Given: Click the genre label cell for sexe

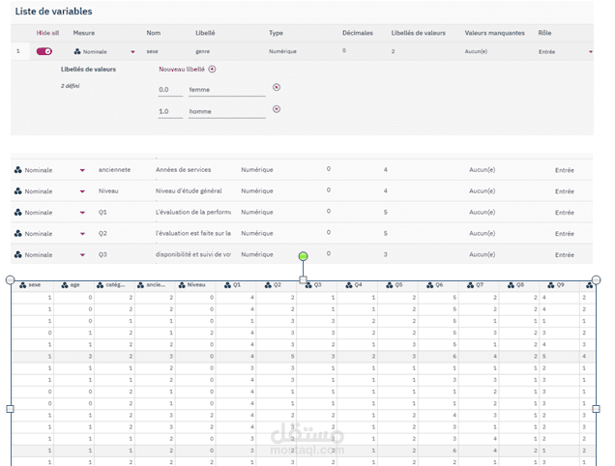Looking at the screenshot, I should [x=202, y=51].
